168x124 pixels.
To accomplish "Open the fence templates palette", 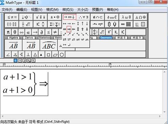I will (12, 24).
